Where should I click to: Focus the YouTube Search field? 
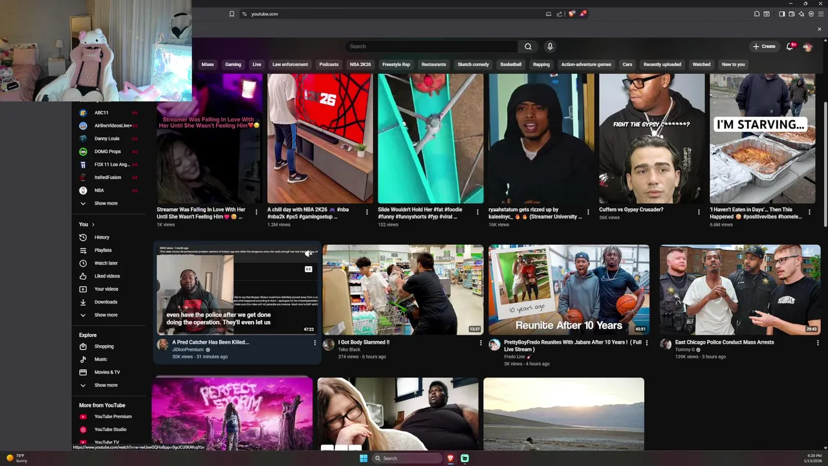point(431,47)
